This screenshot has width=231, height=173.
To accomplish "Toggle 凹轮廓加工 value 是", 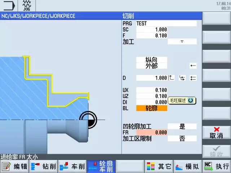I will tap(182, 127).
